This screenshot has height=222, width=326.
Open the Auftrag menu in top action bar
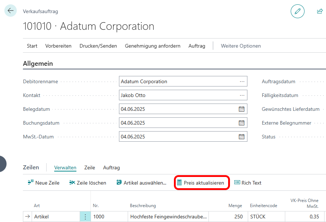coord(197,46)
